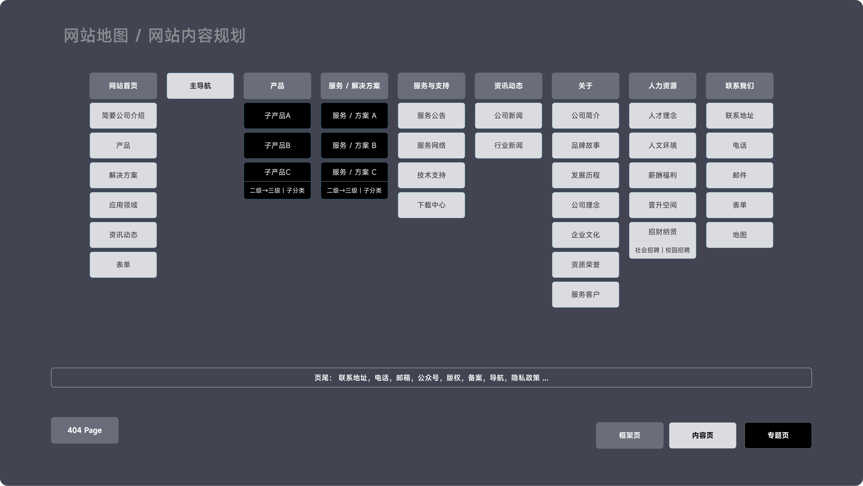This screenshot has width=863, height=486.
Task: Click 地图 in 联系我们 column
Action: click(x=739, y=234)
